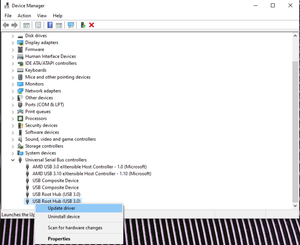
Task: Select the Print queues printer icon
Action: (20, 112)
